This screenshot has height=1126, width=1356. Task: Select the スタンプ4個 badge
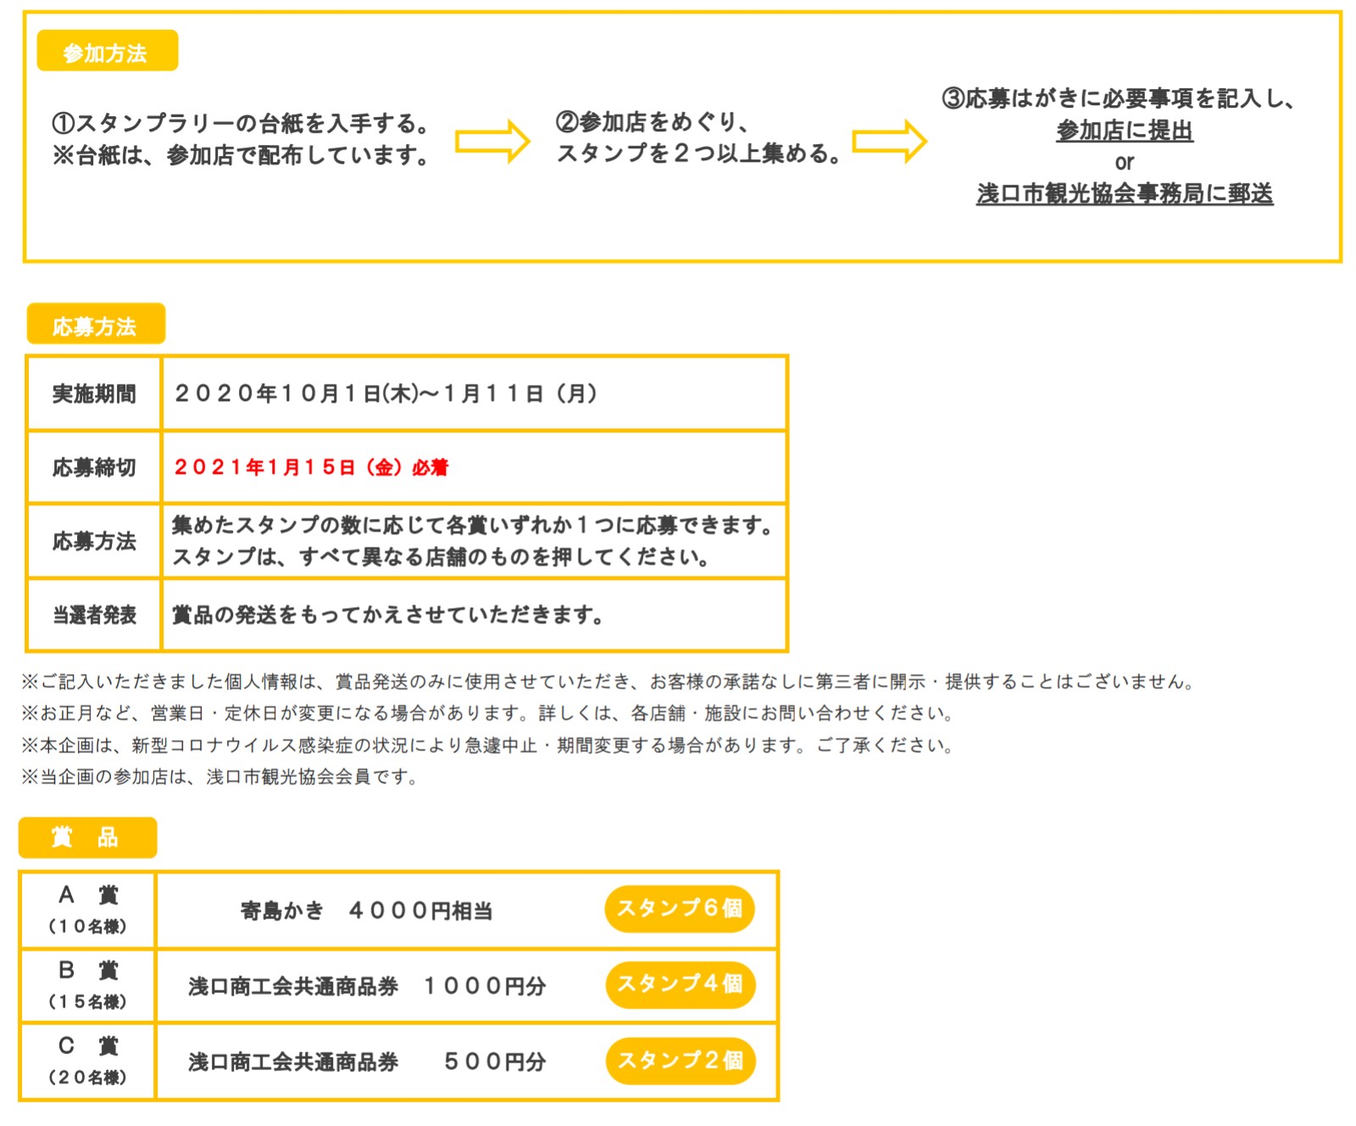pos(680,984)
